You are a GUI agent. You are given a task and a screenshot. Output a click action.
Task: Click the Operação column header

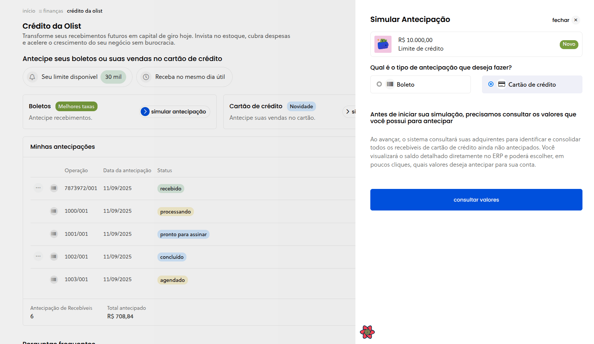76,170
